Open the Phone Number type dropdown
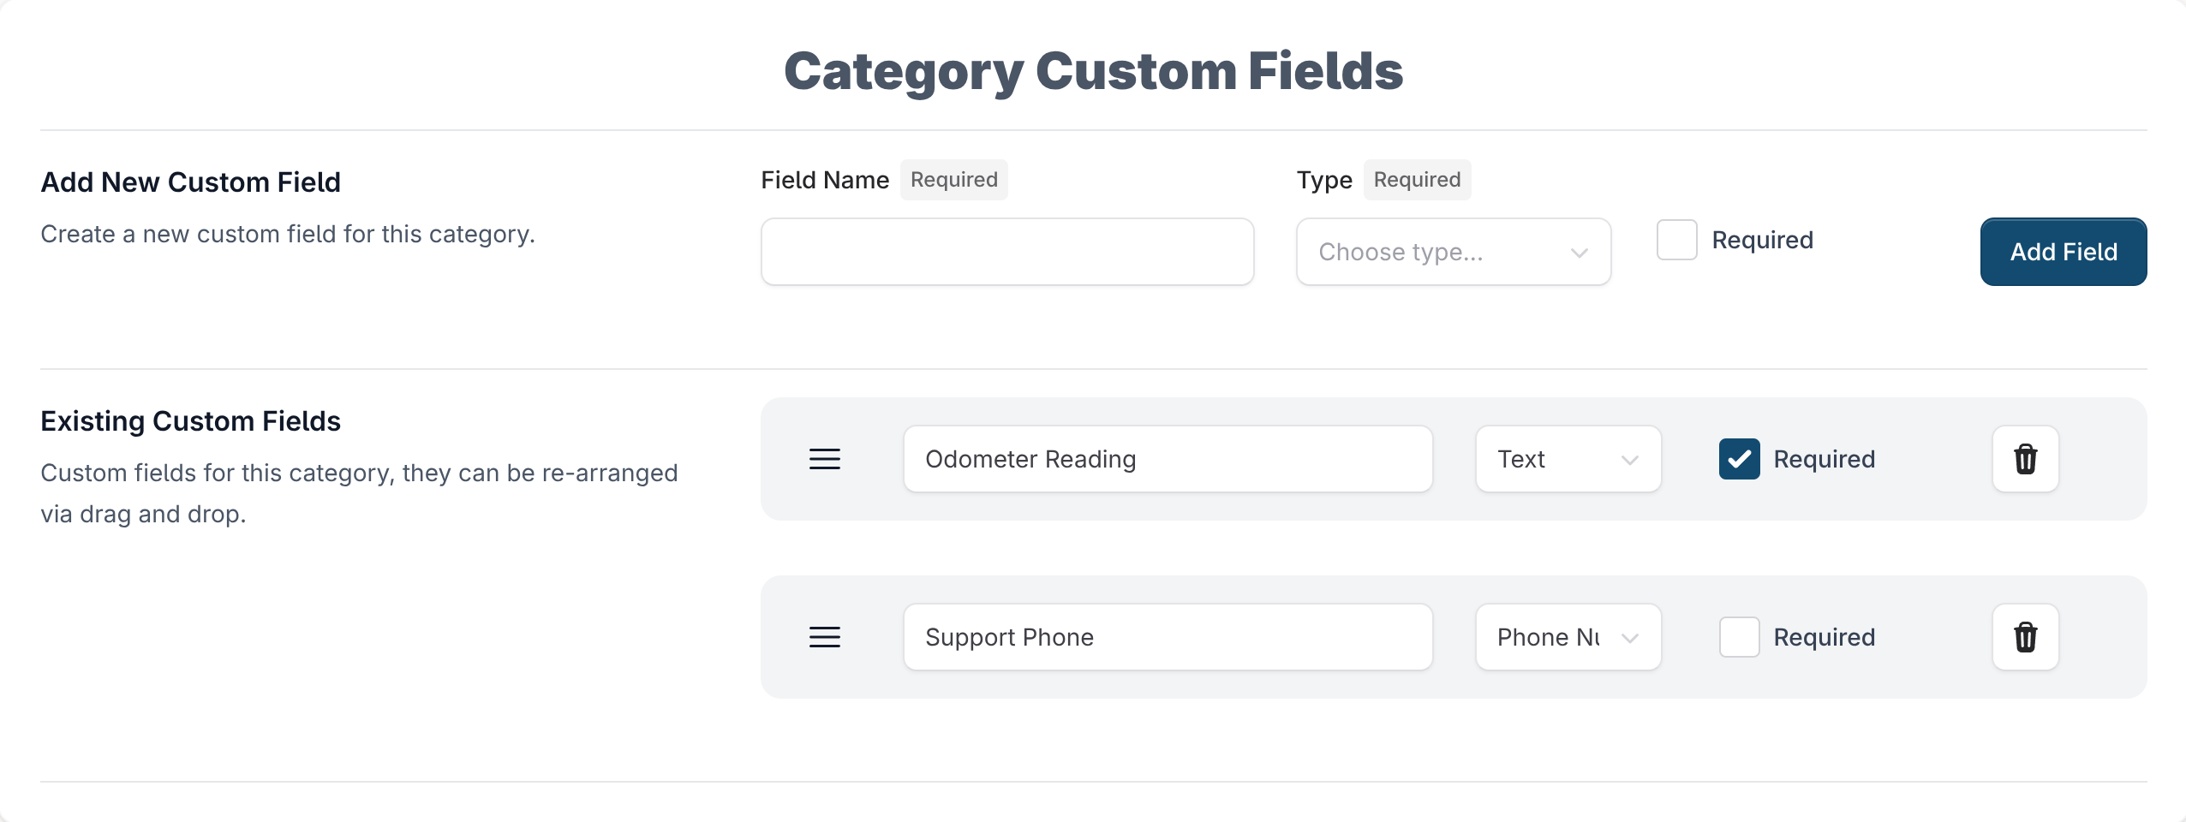 pos(1568,637)
